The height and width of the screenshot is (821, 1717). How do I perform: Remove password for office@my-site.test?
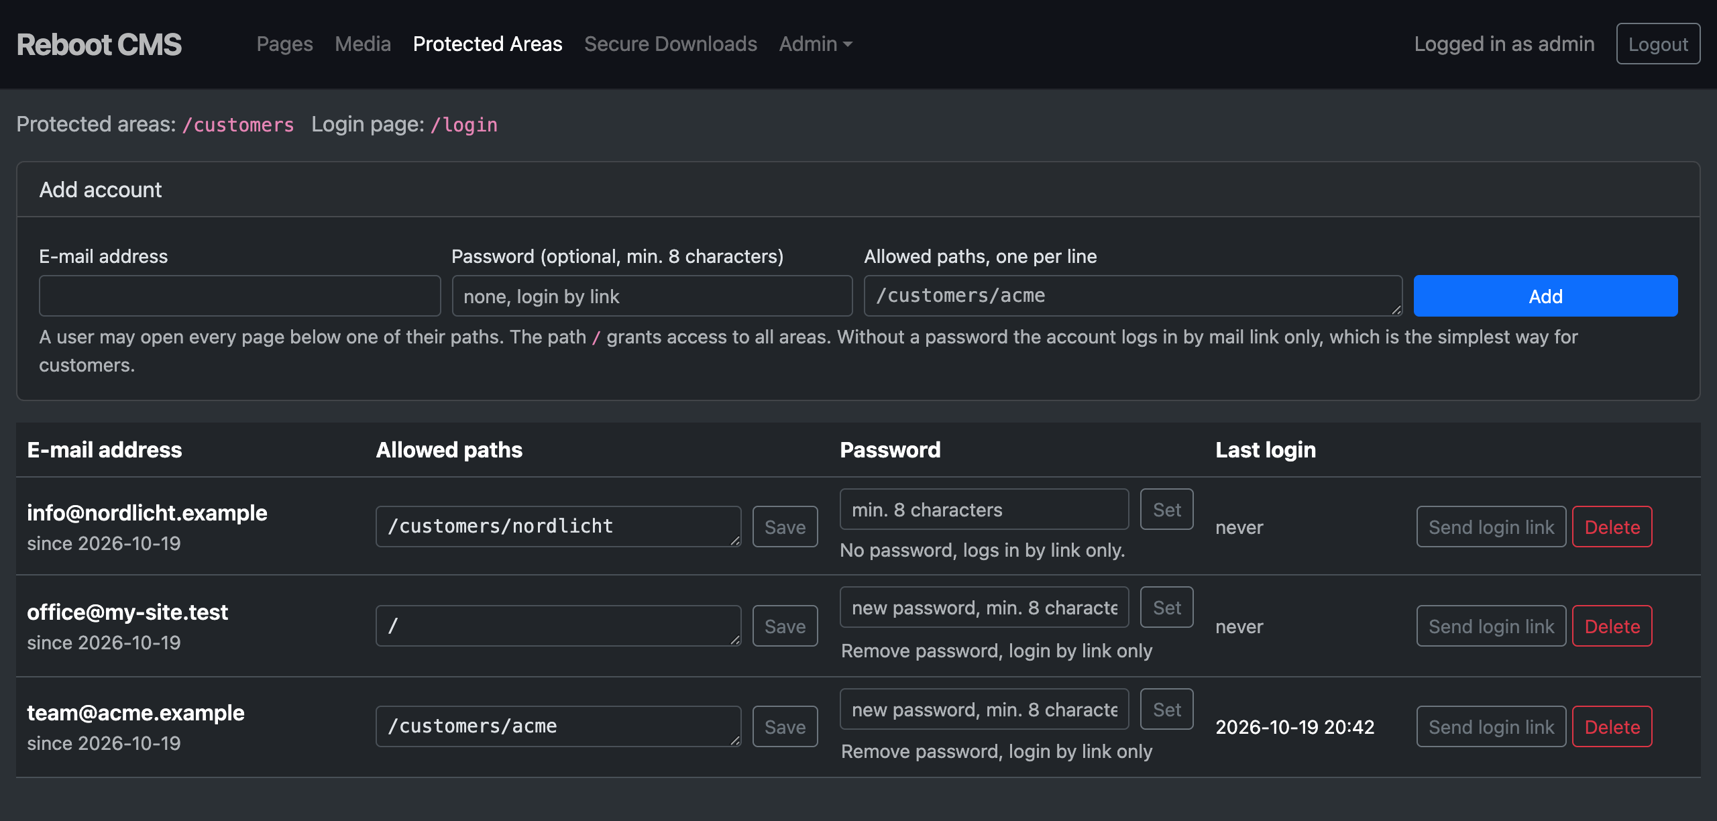(997, 651)
